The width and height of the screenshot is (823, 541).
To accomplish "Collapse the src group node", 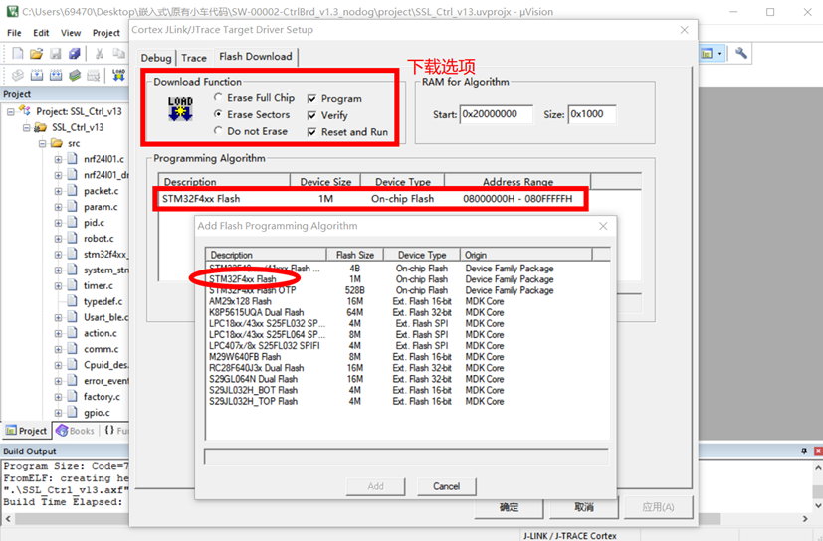I will pyautogui.click(x=42, y=143).
